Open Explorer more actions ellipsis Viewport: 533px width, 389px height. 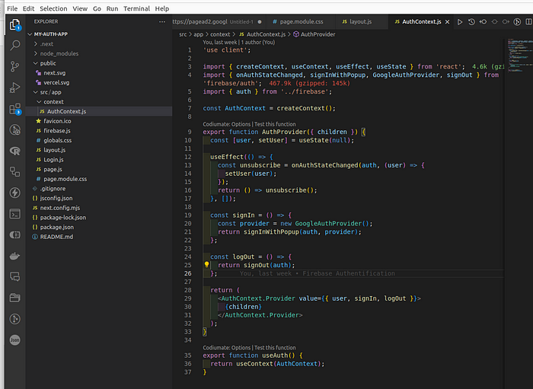[162, 22]
